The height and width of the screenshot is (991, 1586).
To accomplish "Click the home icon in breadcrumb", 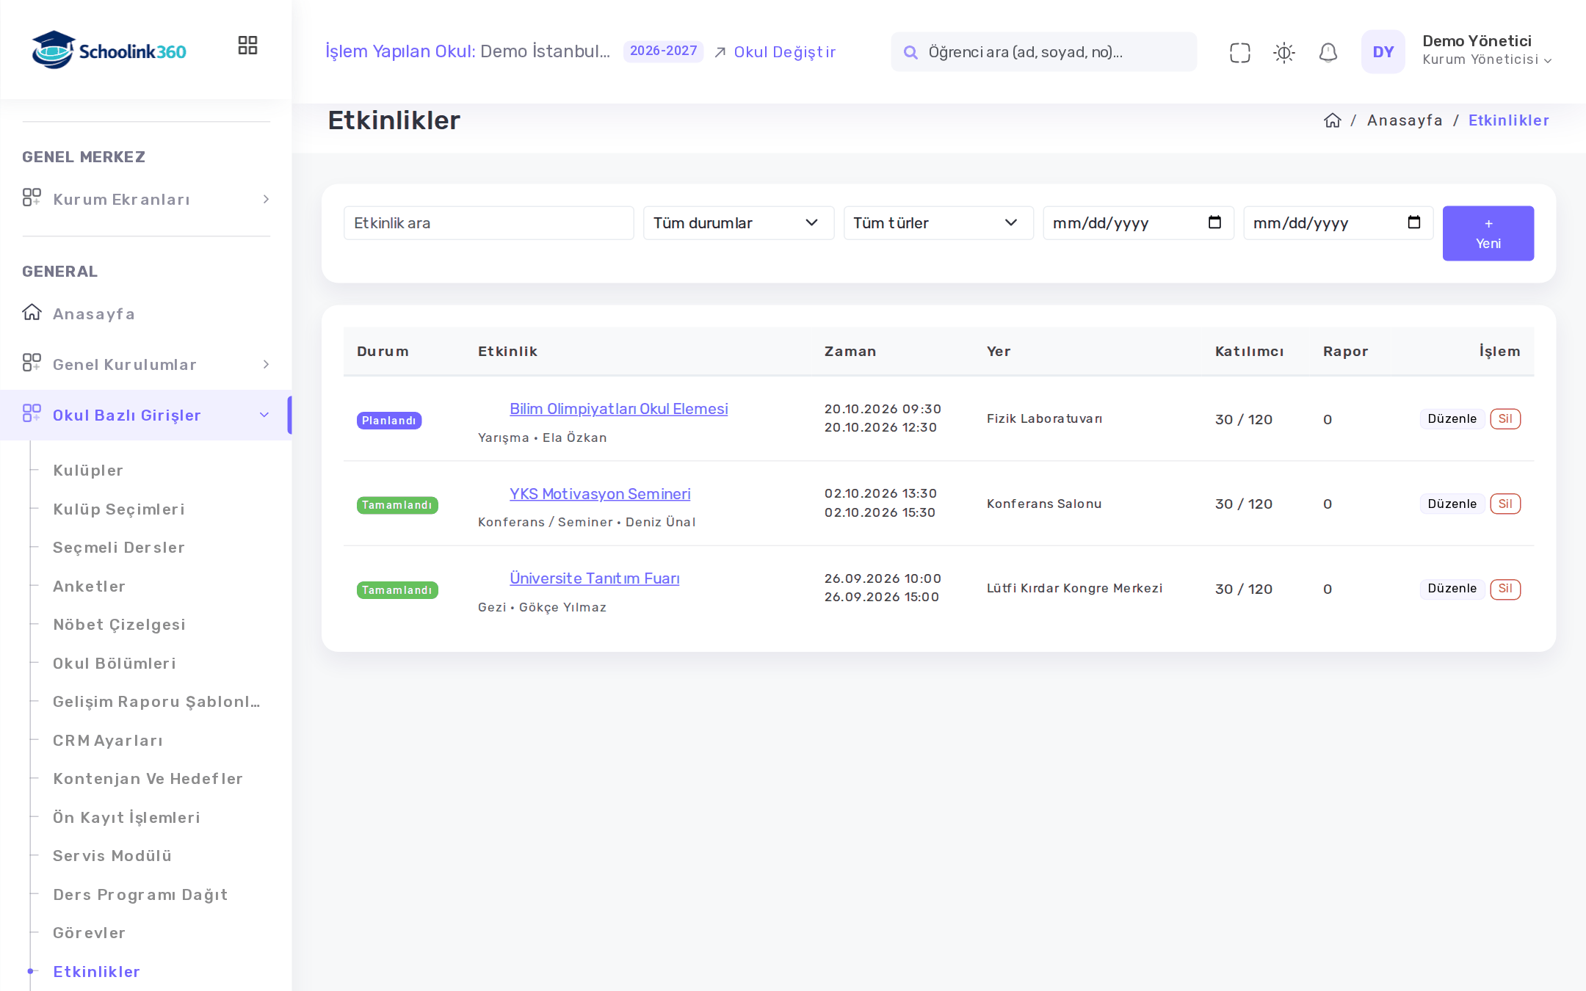I will pos(1332,120).
